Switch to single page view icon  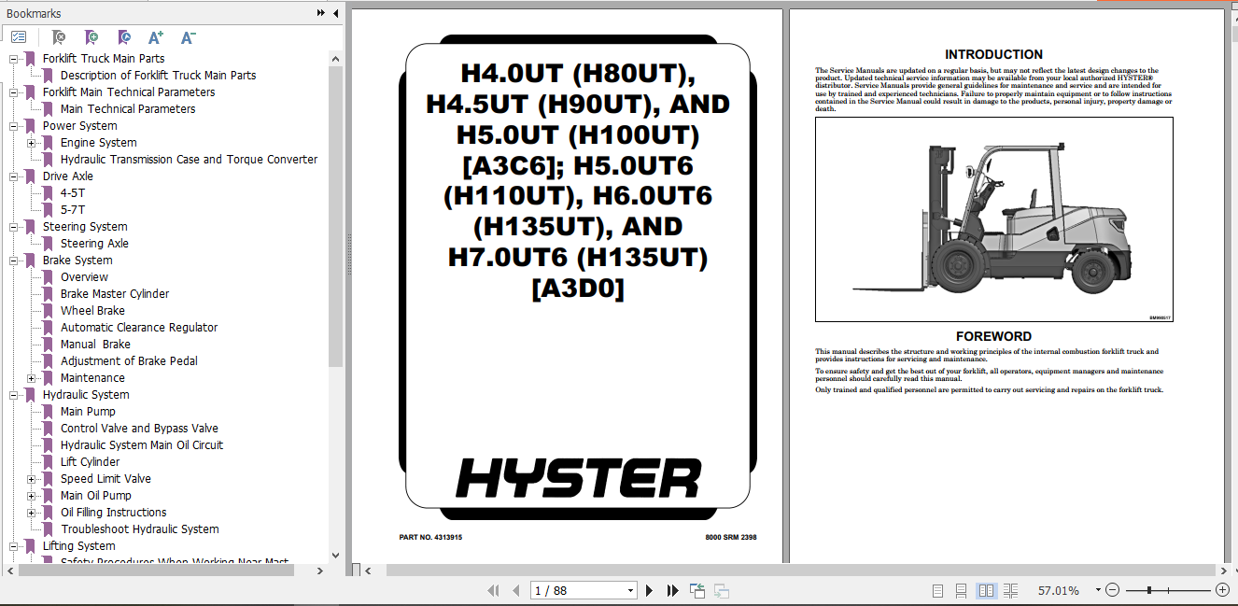click(x=937, y=590)
